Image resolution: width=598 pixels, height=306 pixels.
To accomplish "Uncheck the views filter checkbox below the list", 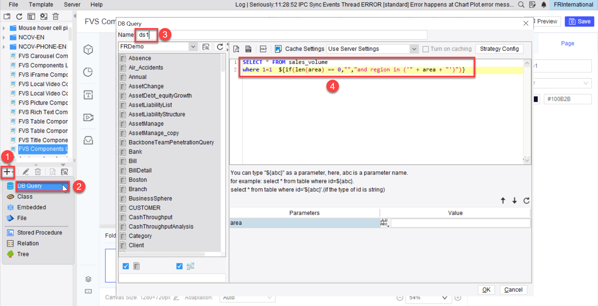I will point(179,266).
